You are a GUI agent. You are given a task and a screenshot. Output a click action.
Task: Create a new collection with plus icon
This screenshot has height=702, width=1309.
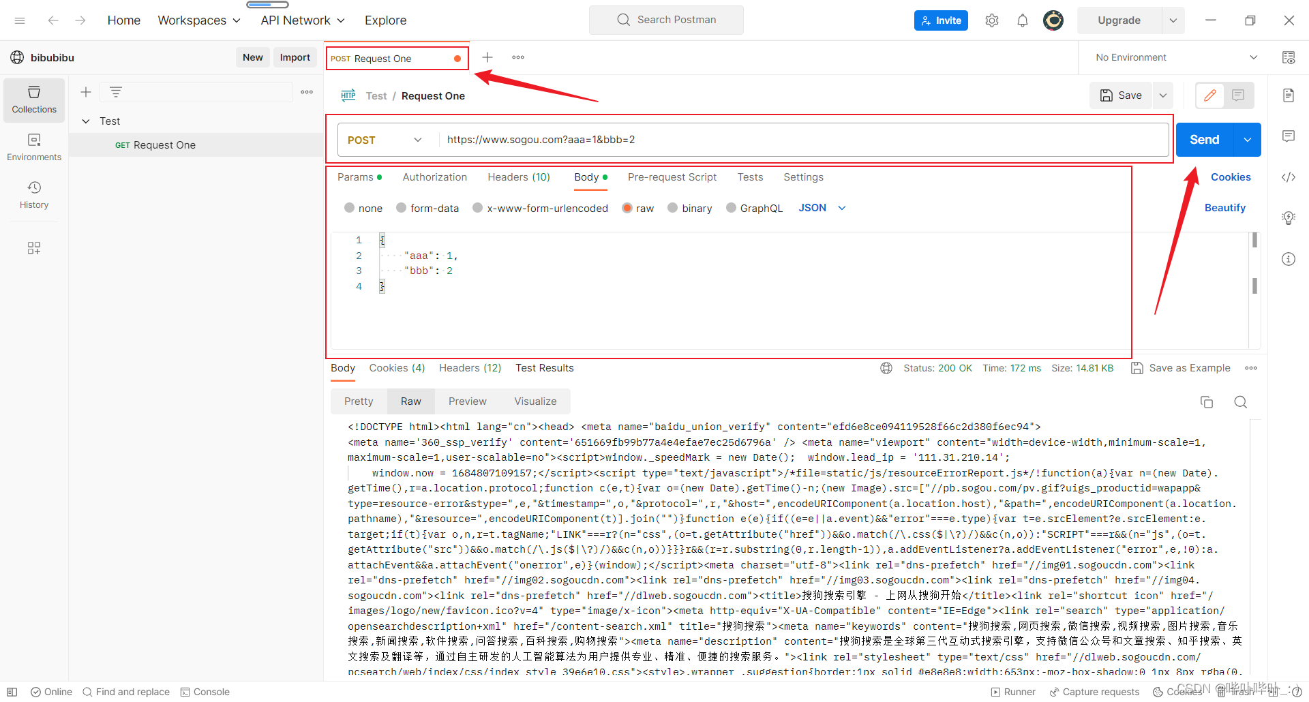point(86,92)
